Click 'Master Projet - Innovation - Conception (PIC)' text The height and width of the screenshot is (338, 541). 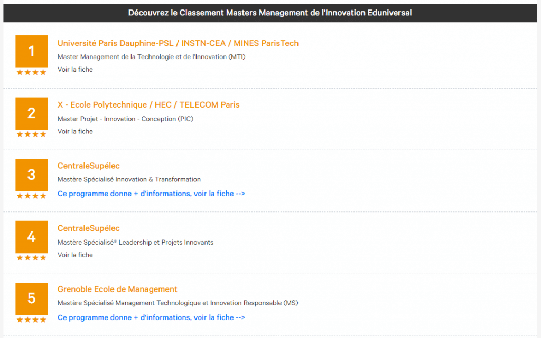click(125, 119)
